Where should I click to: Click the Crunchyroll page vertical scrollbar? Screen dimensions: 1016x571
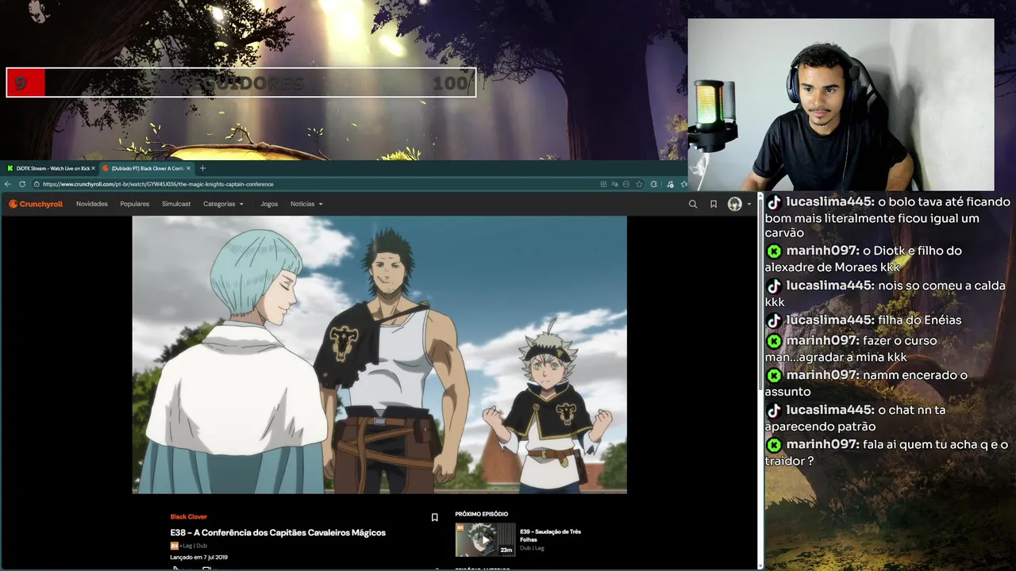click(760, 293)
